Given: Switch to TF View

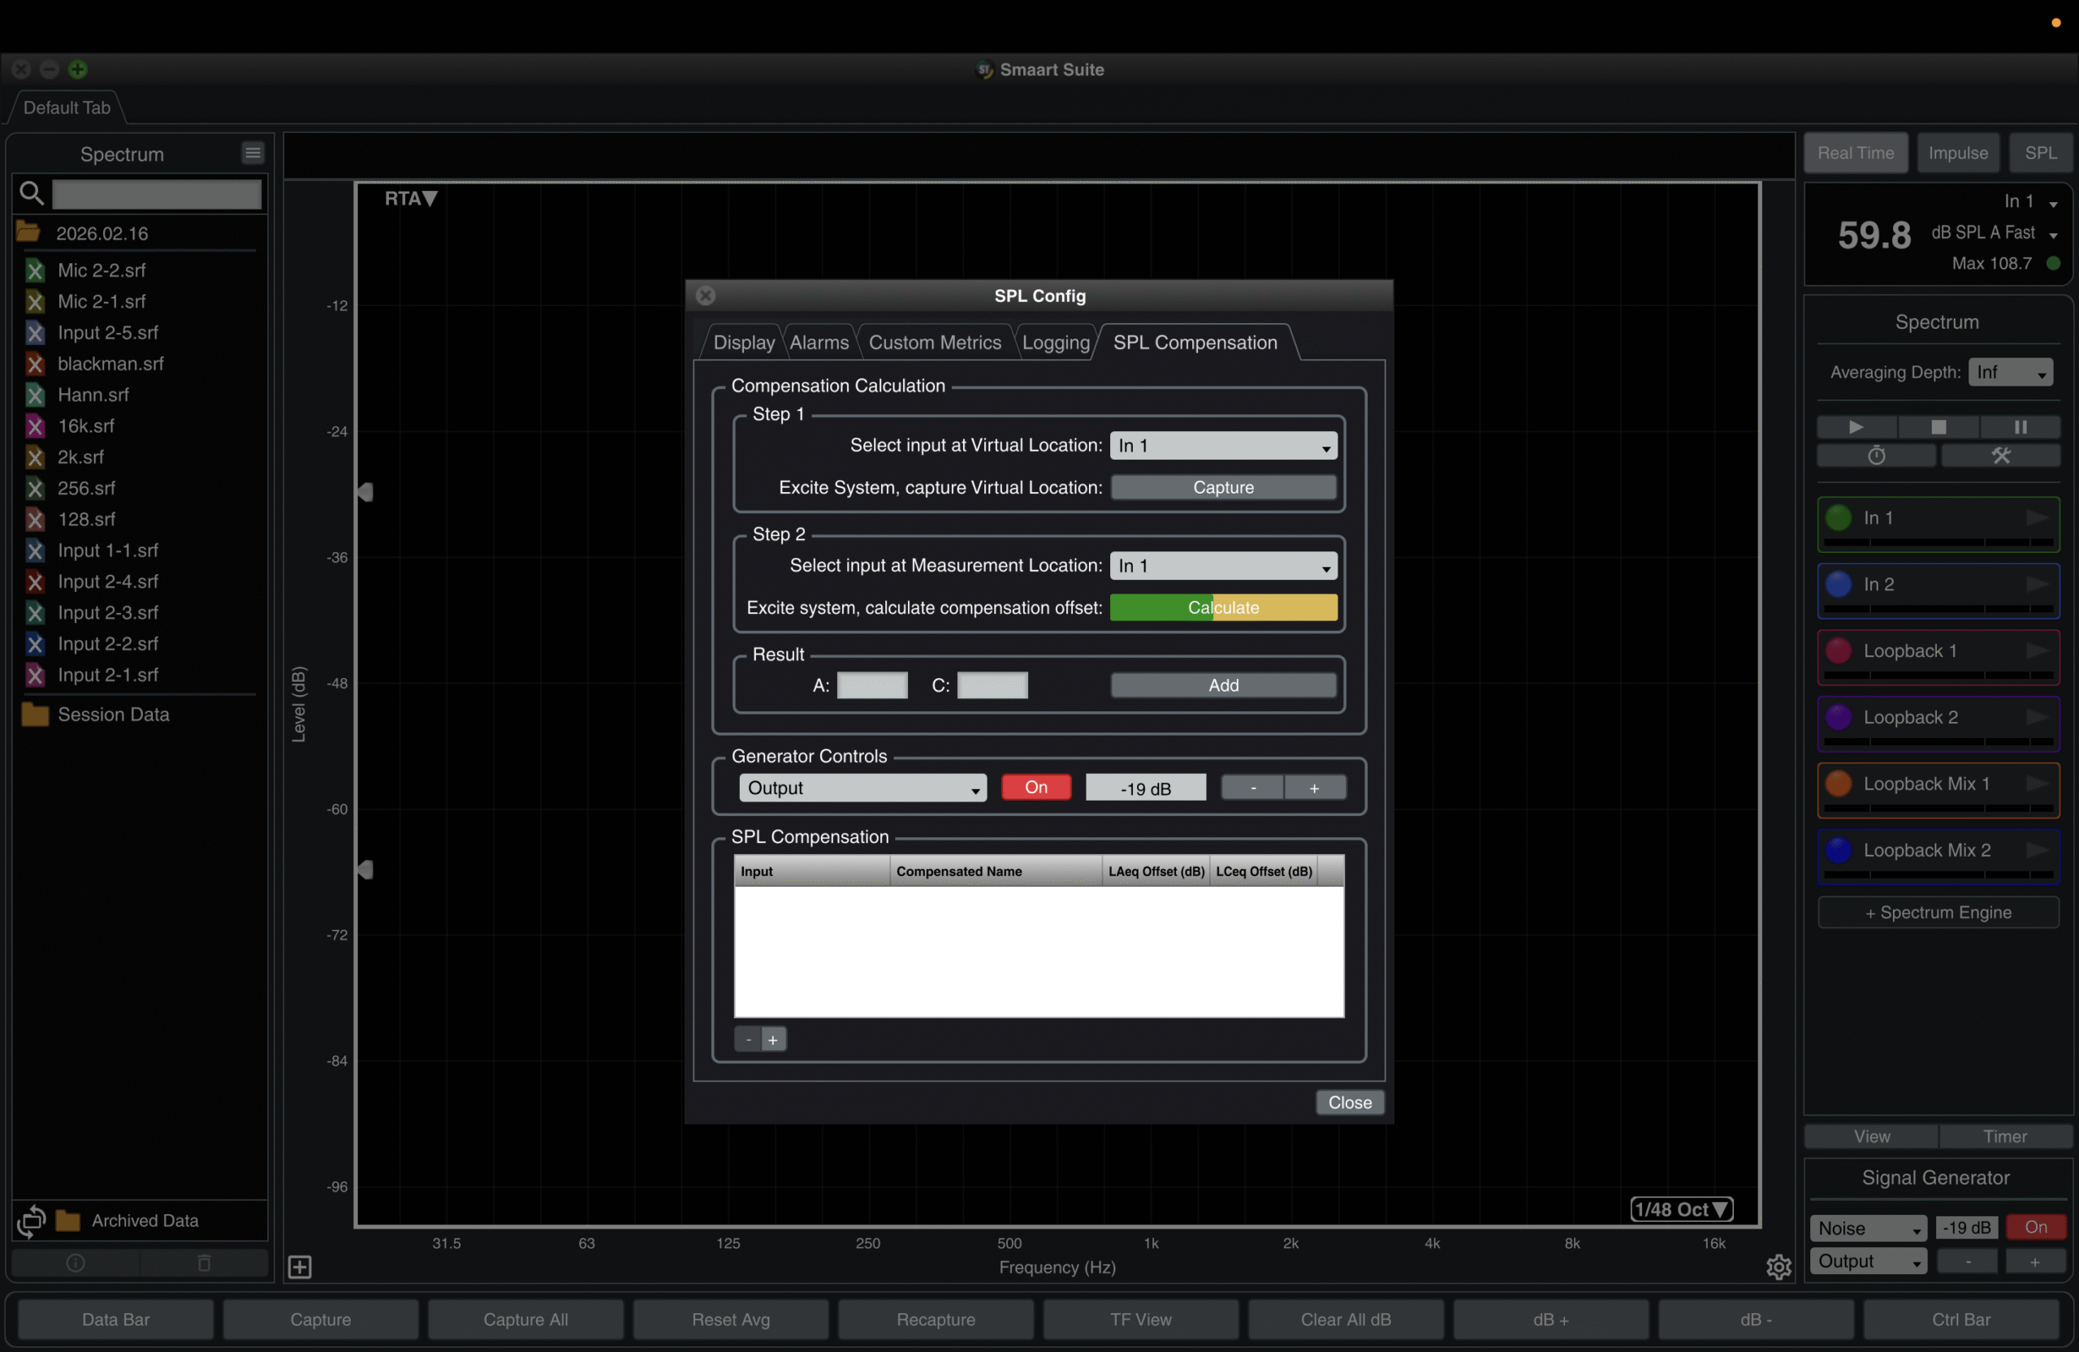Looking at the screenshot, I should pyautogui.click(x=1141, y=1319).
